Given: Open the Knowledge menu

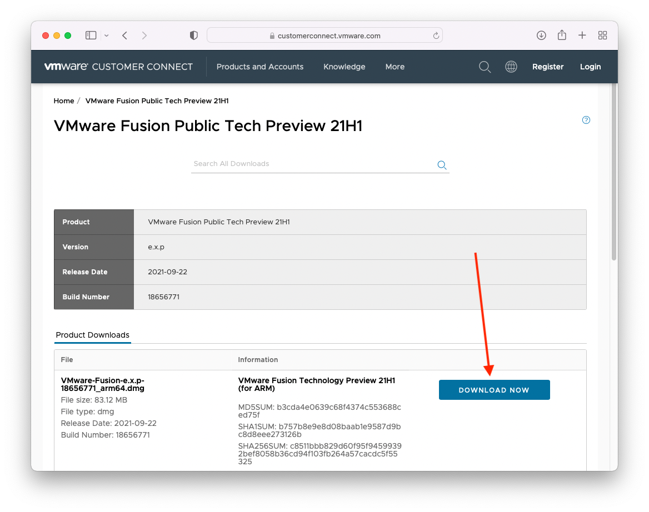Looking at the screenshot, I should (344, 67).
